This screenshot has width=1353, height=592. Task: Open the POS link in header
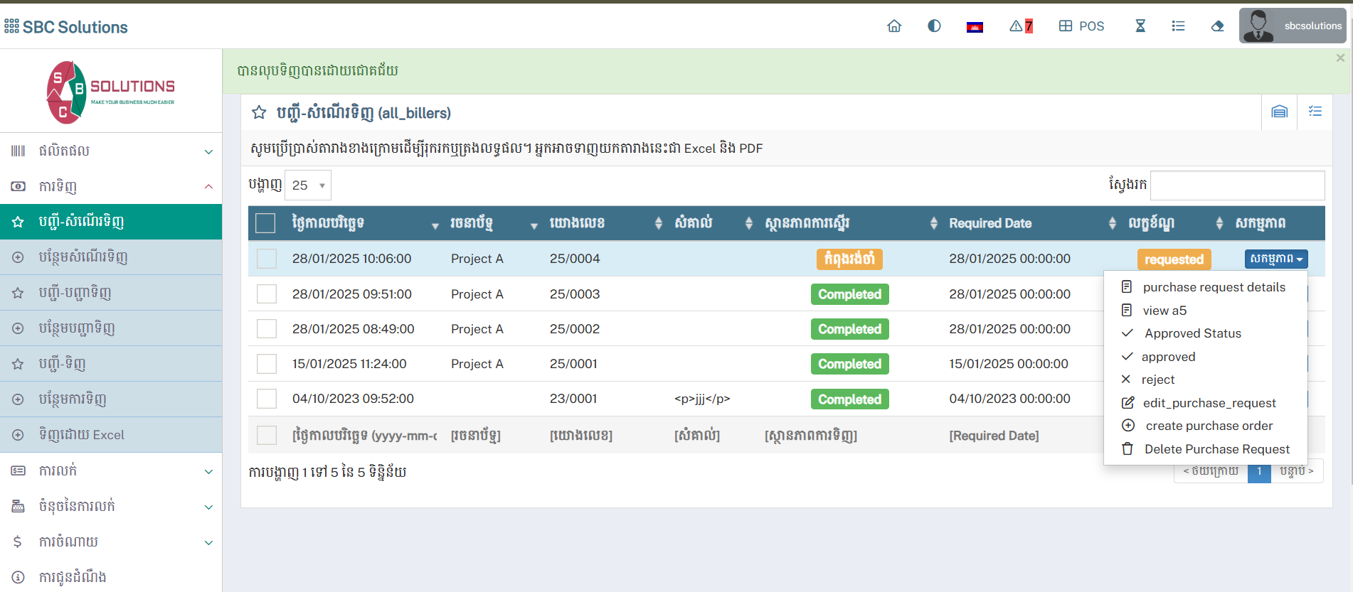click(1081, 26)
